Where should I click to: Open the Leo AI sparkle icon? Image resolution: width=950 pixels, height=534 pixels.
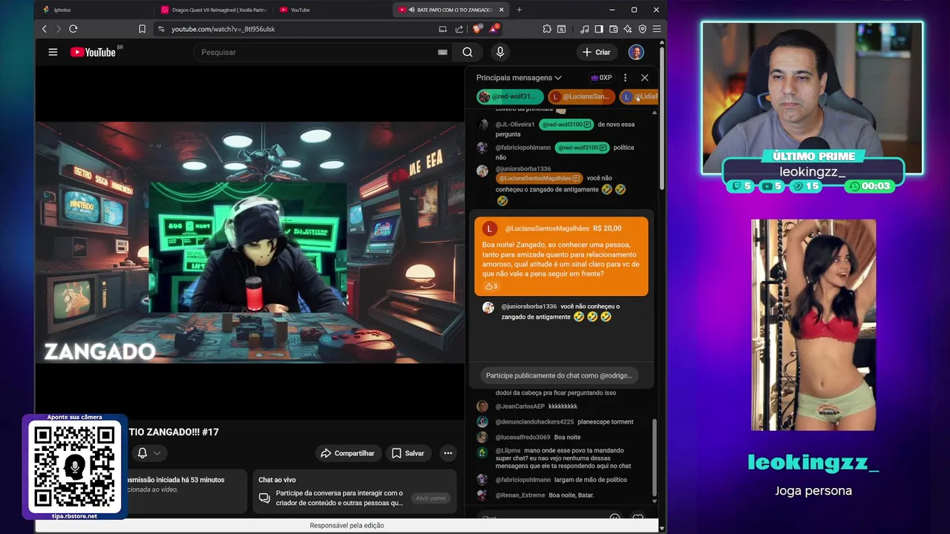[x=628, y=29]
